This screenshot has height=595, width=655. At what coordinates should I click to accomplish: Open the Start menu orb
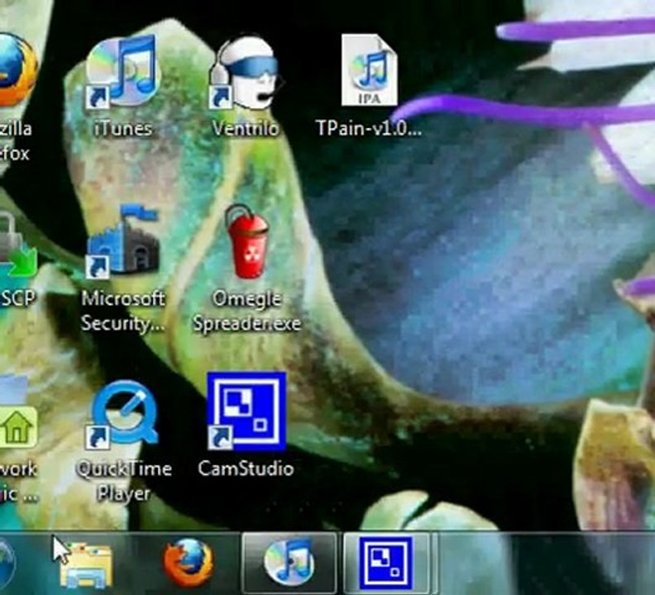[x=7, y=564]
